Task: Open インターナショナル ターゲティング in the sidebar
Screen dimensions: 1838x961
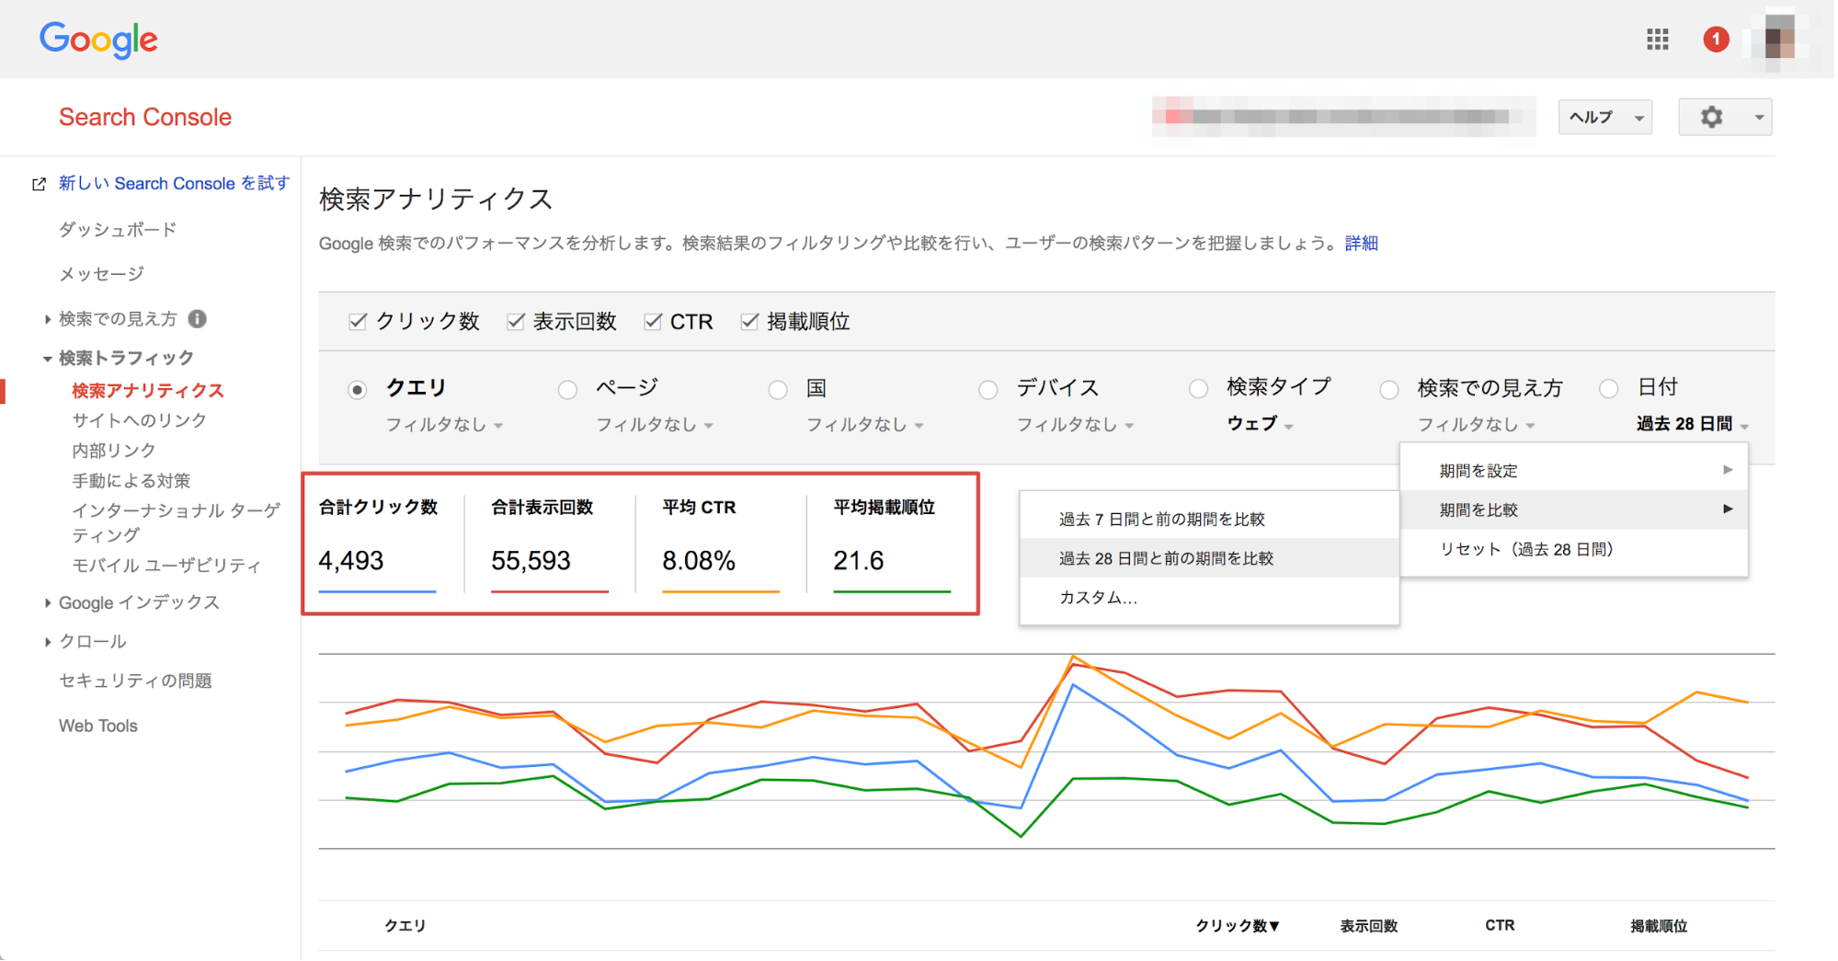Action: click(176, 522)
